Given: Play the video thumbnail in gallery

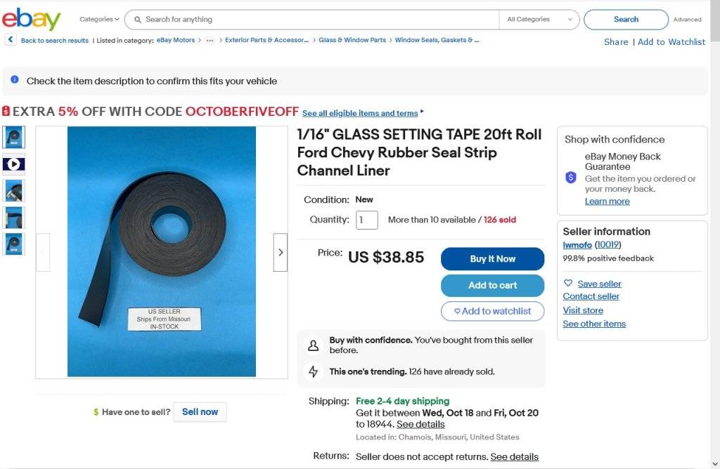Looking at the screenshot, I should coord(14,164).
